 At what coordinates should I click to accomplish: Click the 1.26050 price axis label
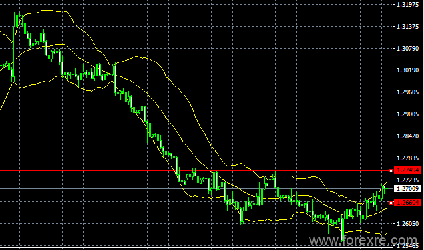pyautogui.click(x=407, y=224)
